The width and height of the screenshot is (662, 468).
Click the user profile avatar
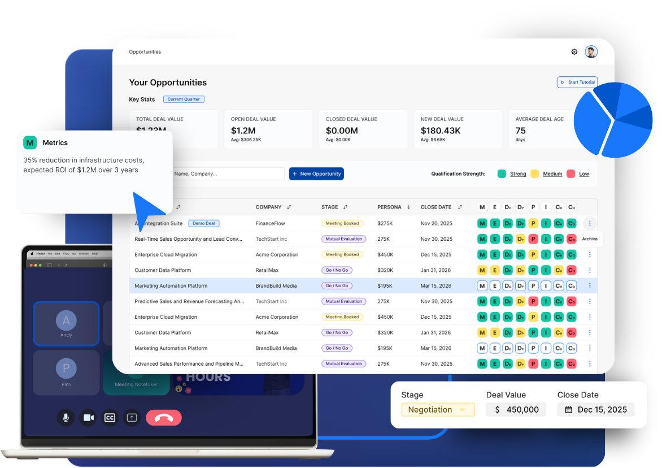591,52
